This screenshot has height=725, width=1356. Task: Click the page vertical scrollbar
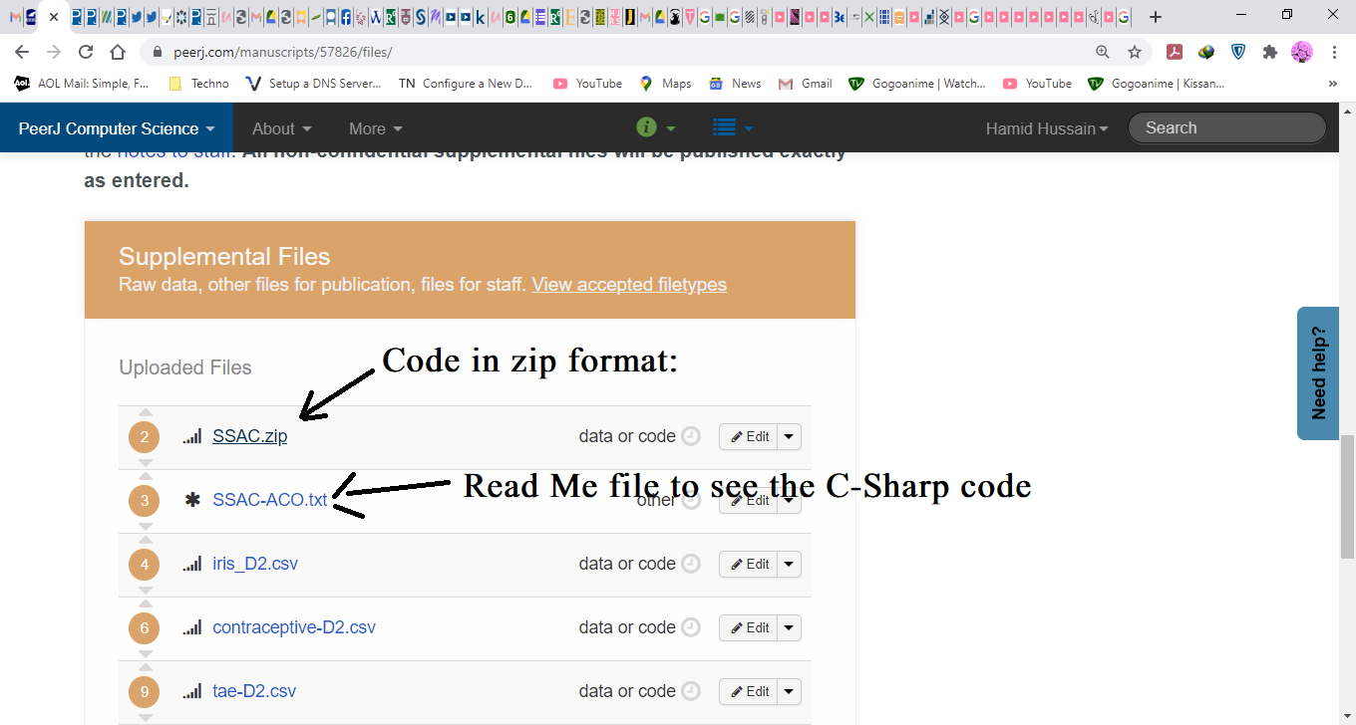(x=1347, y=497)
